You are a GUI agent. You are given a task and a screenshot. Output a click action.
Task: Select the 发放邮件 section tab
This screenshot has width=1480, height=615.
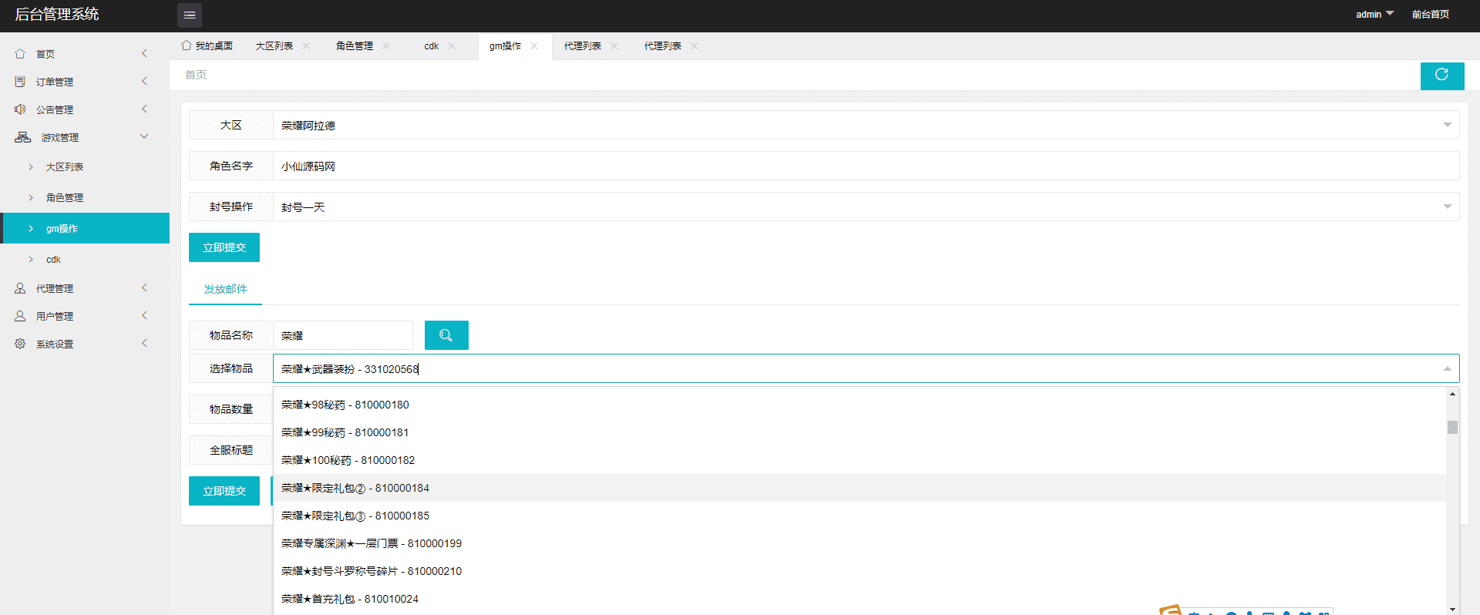pyautogui.click(x=225, y=289)
